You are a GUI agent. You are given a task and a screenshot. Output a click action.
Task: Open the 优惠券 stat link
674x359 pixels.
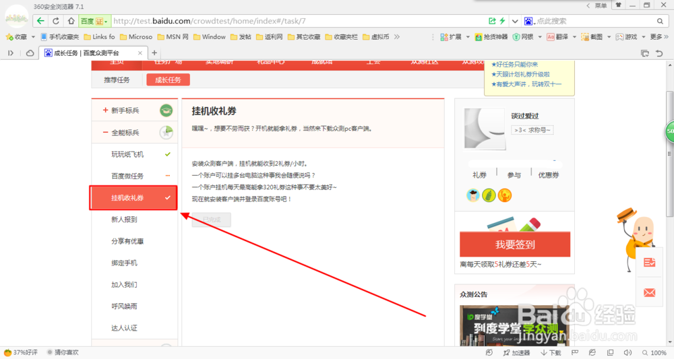549,174
